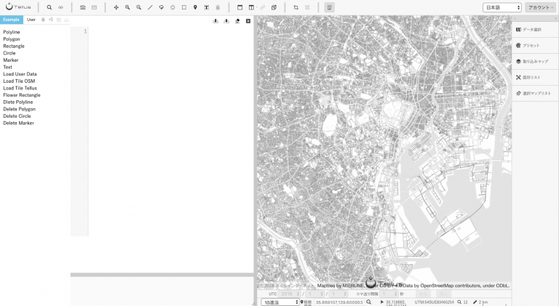This screenshot has height=306, width=559.
Task: Clear the editor with eraser icon
Action: pyautogui.click(x=237, y=21)
